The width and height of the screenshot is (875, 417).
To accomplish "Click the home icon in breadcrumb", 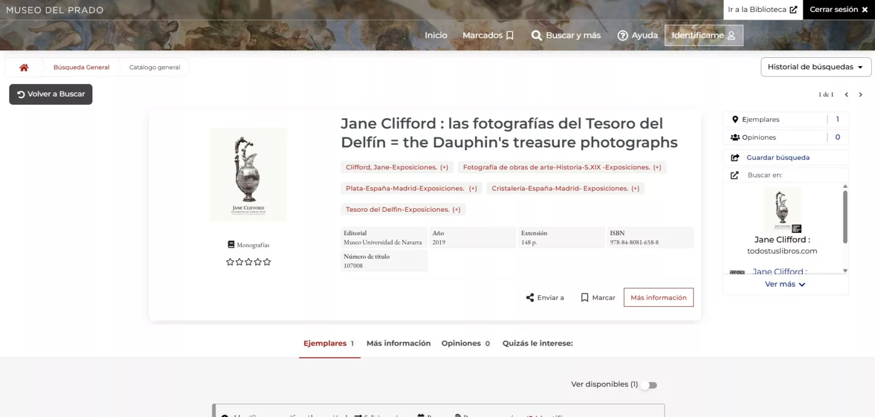I will (x=24, y=68).
